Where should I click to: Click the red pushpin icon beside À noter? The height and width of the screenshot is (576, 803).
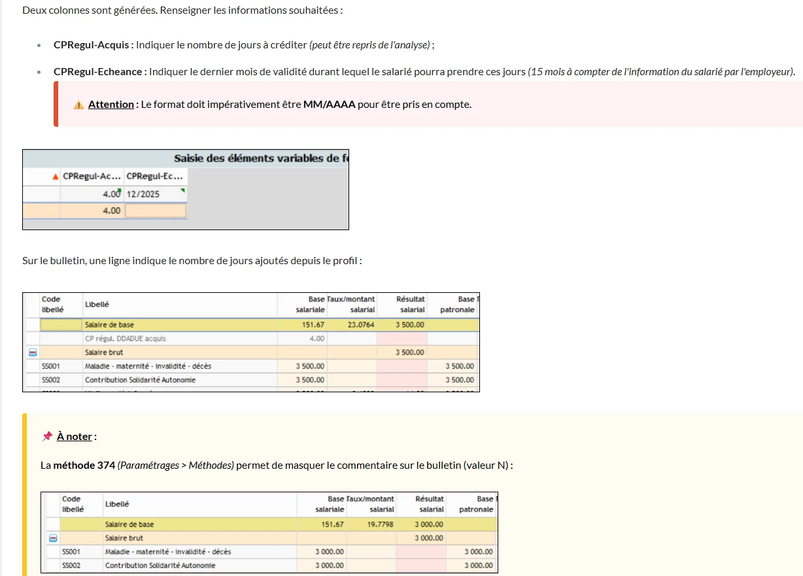[47, 436]
